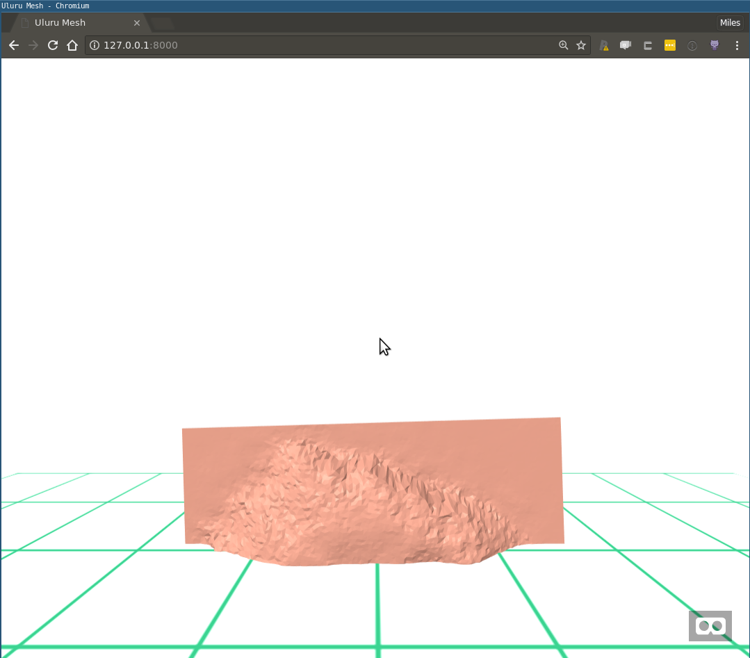Screen dimensions: 750x658
Task: Click the circular info extension icon
Action: [x=692, y=45]
